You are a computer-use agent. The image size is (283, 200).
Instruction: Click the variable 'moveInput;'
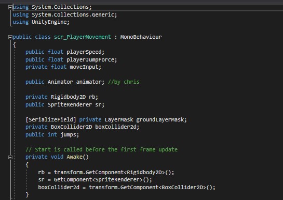(86, 67)
